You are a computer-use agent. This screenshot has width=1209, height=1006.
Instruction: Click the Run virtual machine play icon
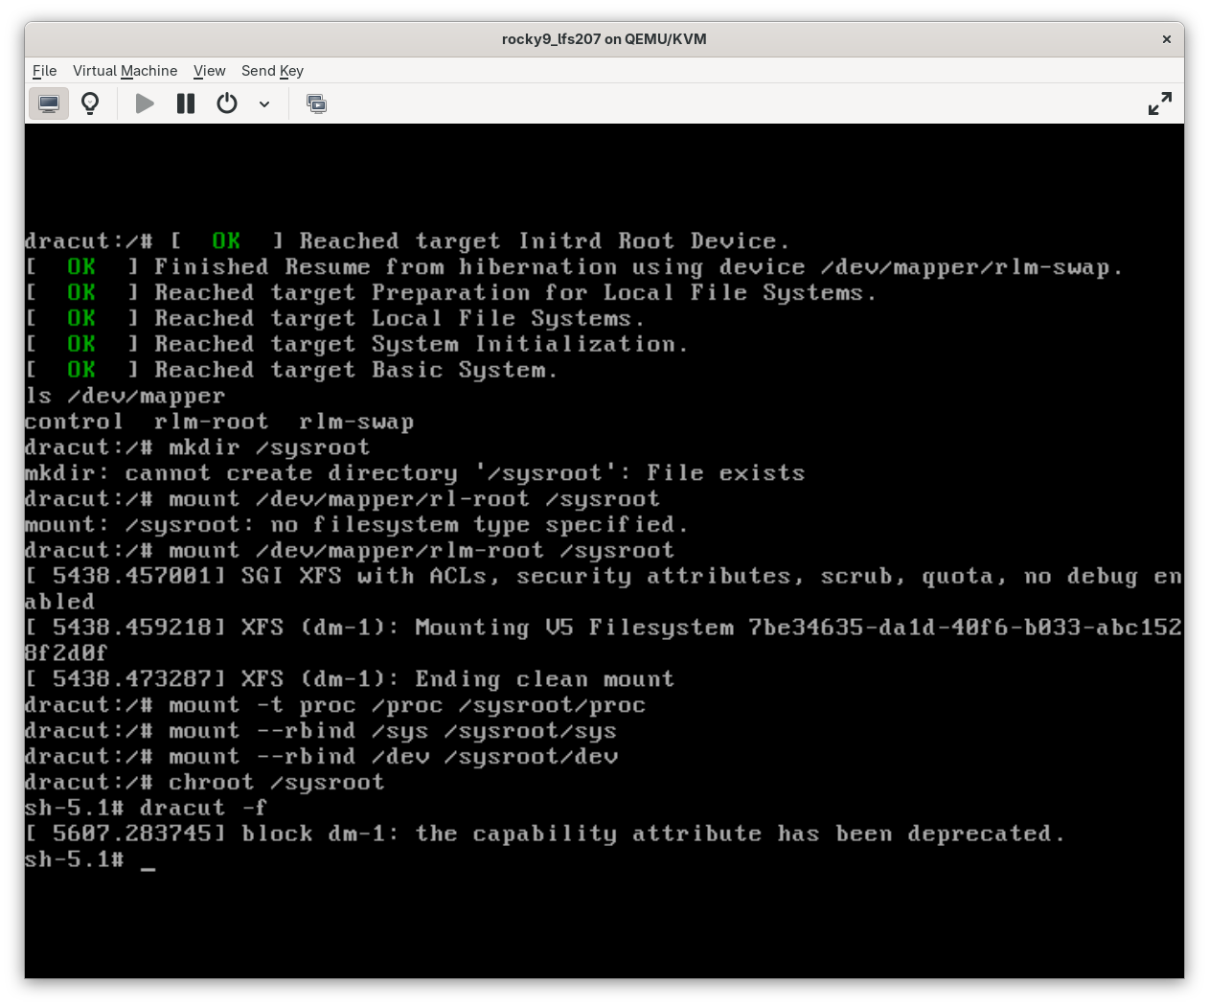tap(145, 103)
